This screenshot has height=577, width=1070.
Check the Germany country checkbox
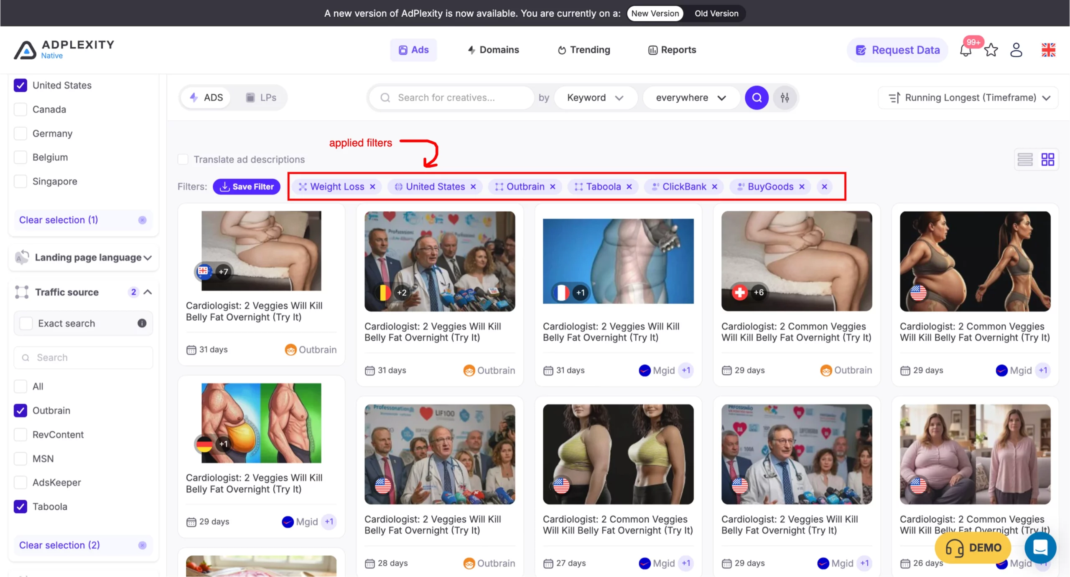coord(20,134)
